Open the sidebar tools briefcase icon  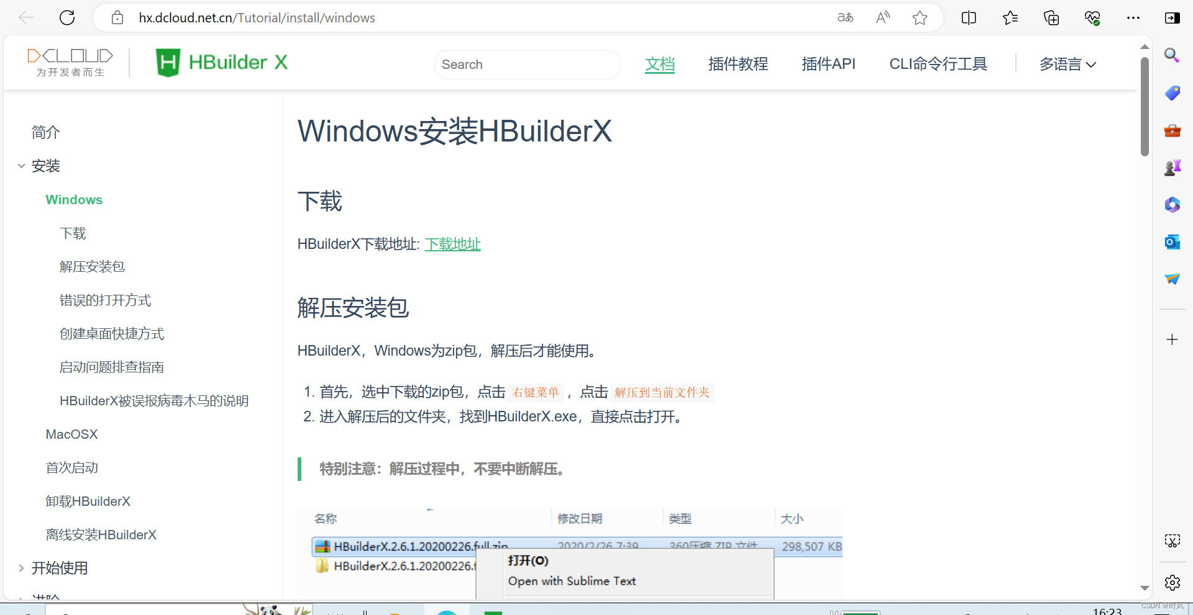(1172, 130)
